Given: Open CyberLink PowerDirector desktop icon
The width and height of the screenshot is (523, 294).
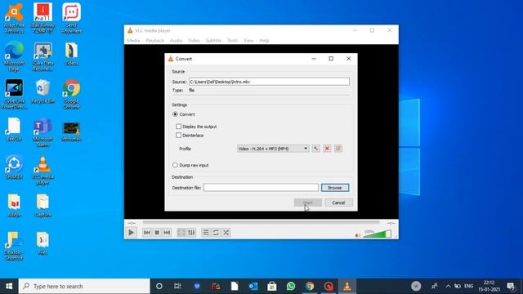Looking at the screenshot, I should 14,94.
